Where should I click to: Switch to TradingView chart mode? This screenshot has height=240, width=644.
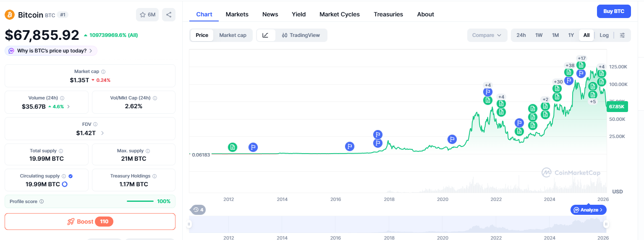[x=301, y=35]
